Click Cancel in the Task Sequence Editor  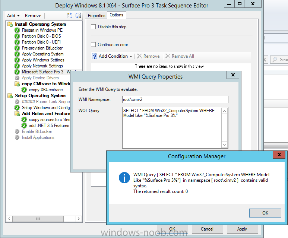point(207,229)
